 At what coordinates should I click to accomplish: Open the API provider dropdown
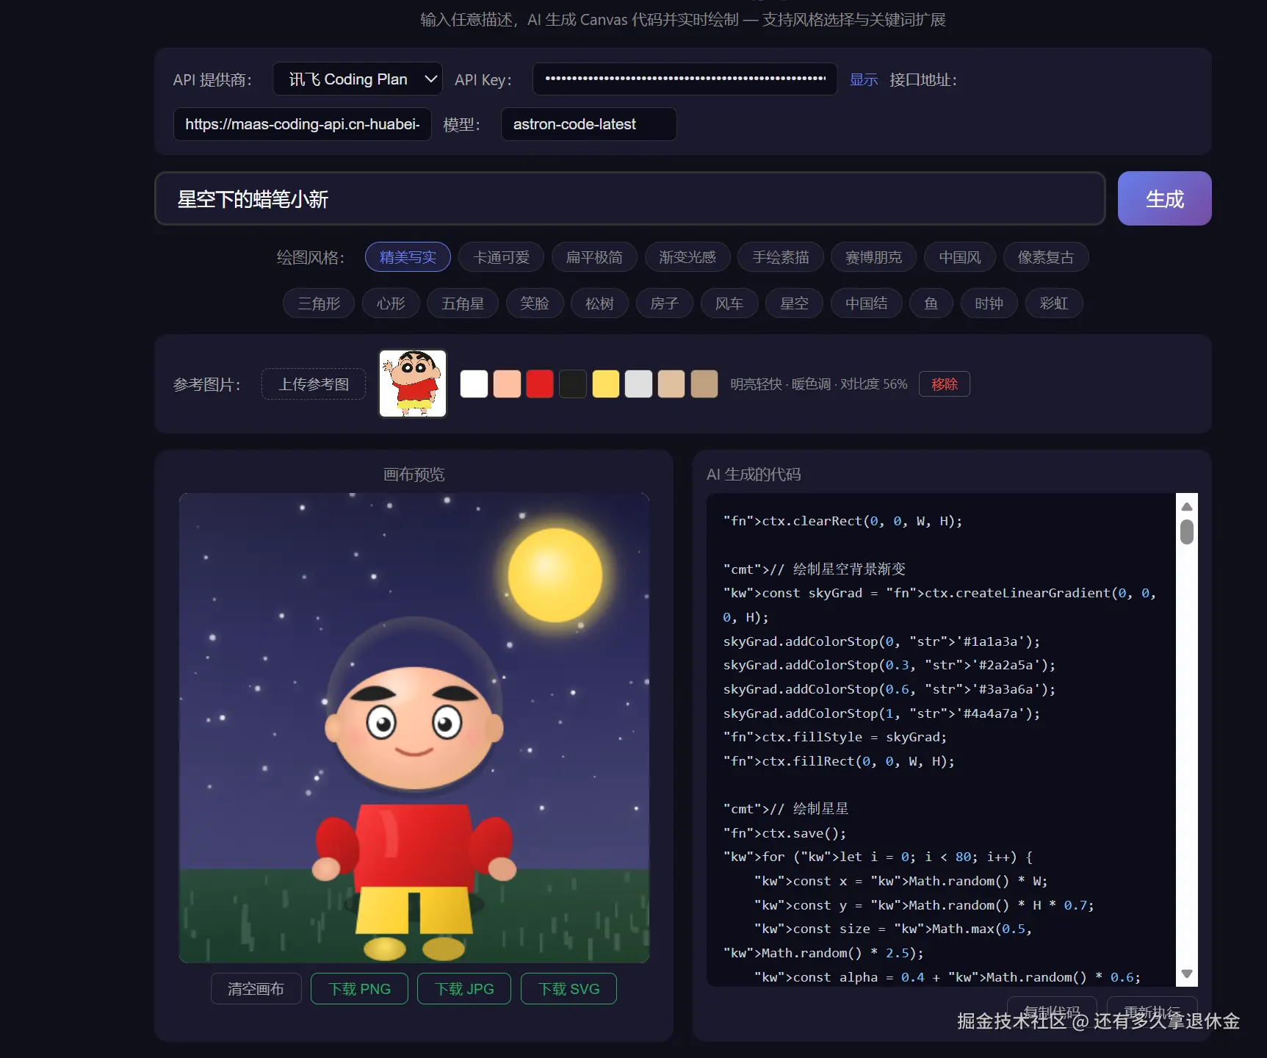(358, 79)
